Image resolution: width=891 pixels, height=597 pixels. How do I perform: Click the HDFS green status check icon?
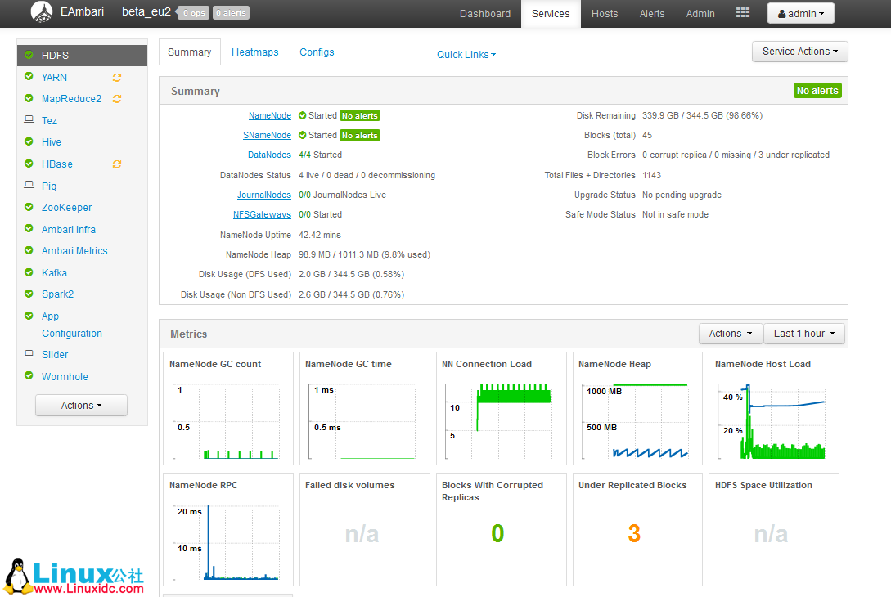click(29, 55)
